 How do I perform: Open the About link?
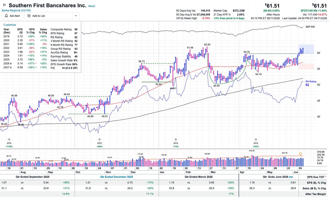pyautogui.click(x=92, y=6)
